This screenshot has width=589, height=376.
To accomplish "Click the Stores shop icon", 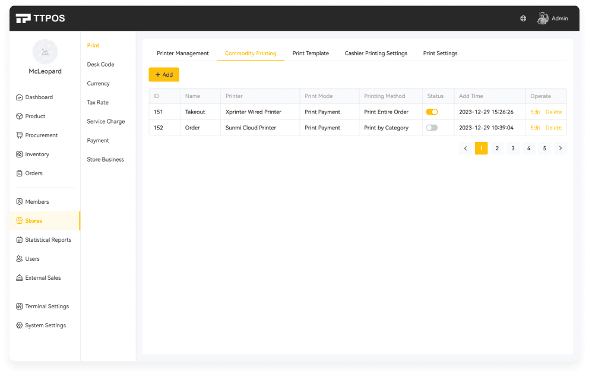I will (x=19, y=221).
